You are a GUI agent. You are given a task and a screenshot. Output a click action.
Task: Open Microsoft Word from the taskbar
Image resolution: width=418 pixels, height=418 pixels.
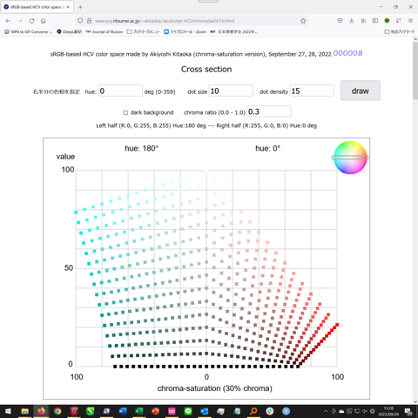pyautogui.click(x=123, y=411)
